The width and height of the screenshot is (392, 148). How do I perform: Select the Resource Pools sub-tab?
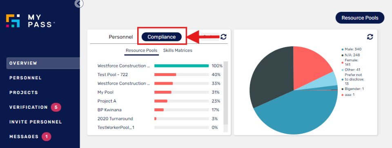tap(142, 50)
